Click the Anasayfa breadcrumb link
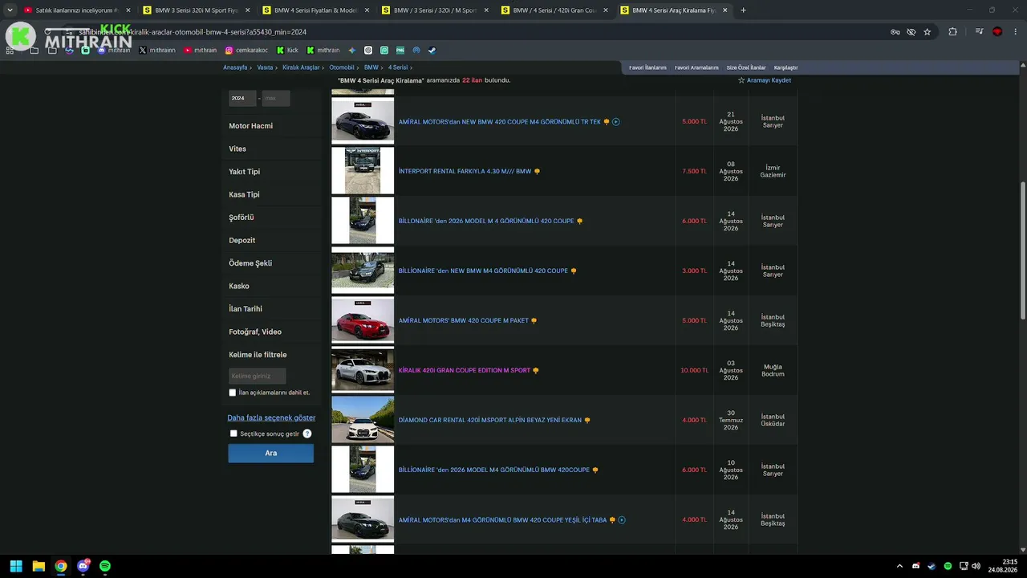This screenshot has width=1027, height=578. pos(235,67)
